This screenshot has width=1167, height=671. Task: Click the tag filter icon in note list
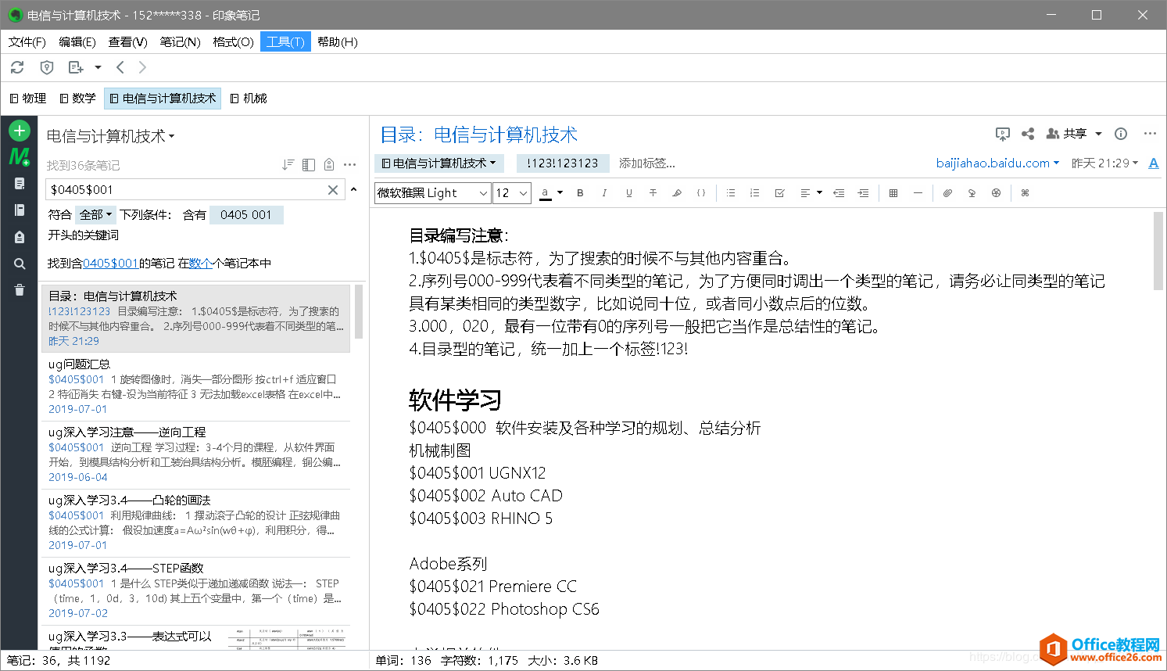[329, 164]
